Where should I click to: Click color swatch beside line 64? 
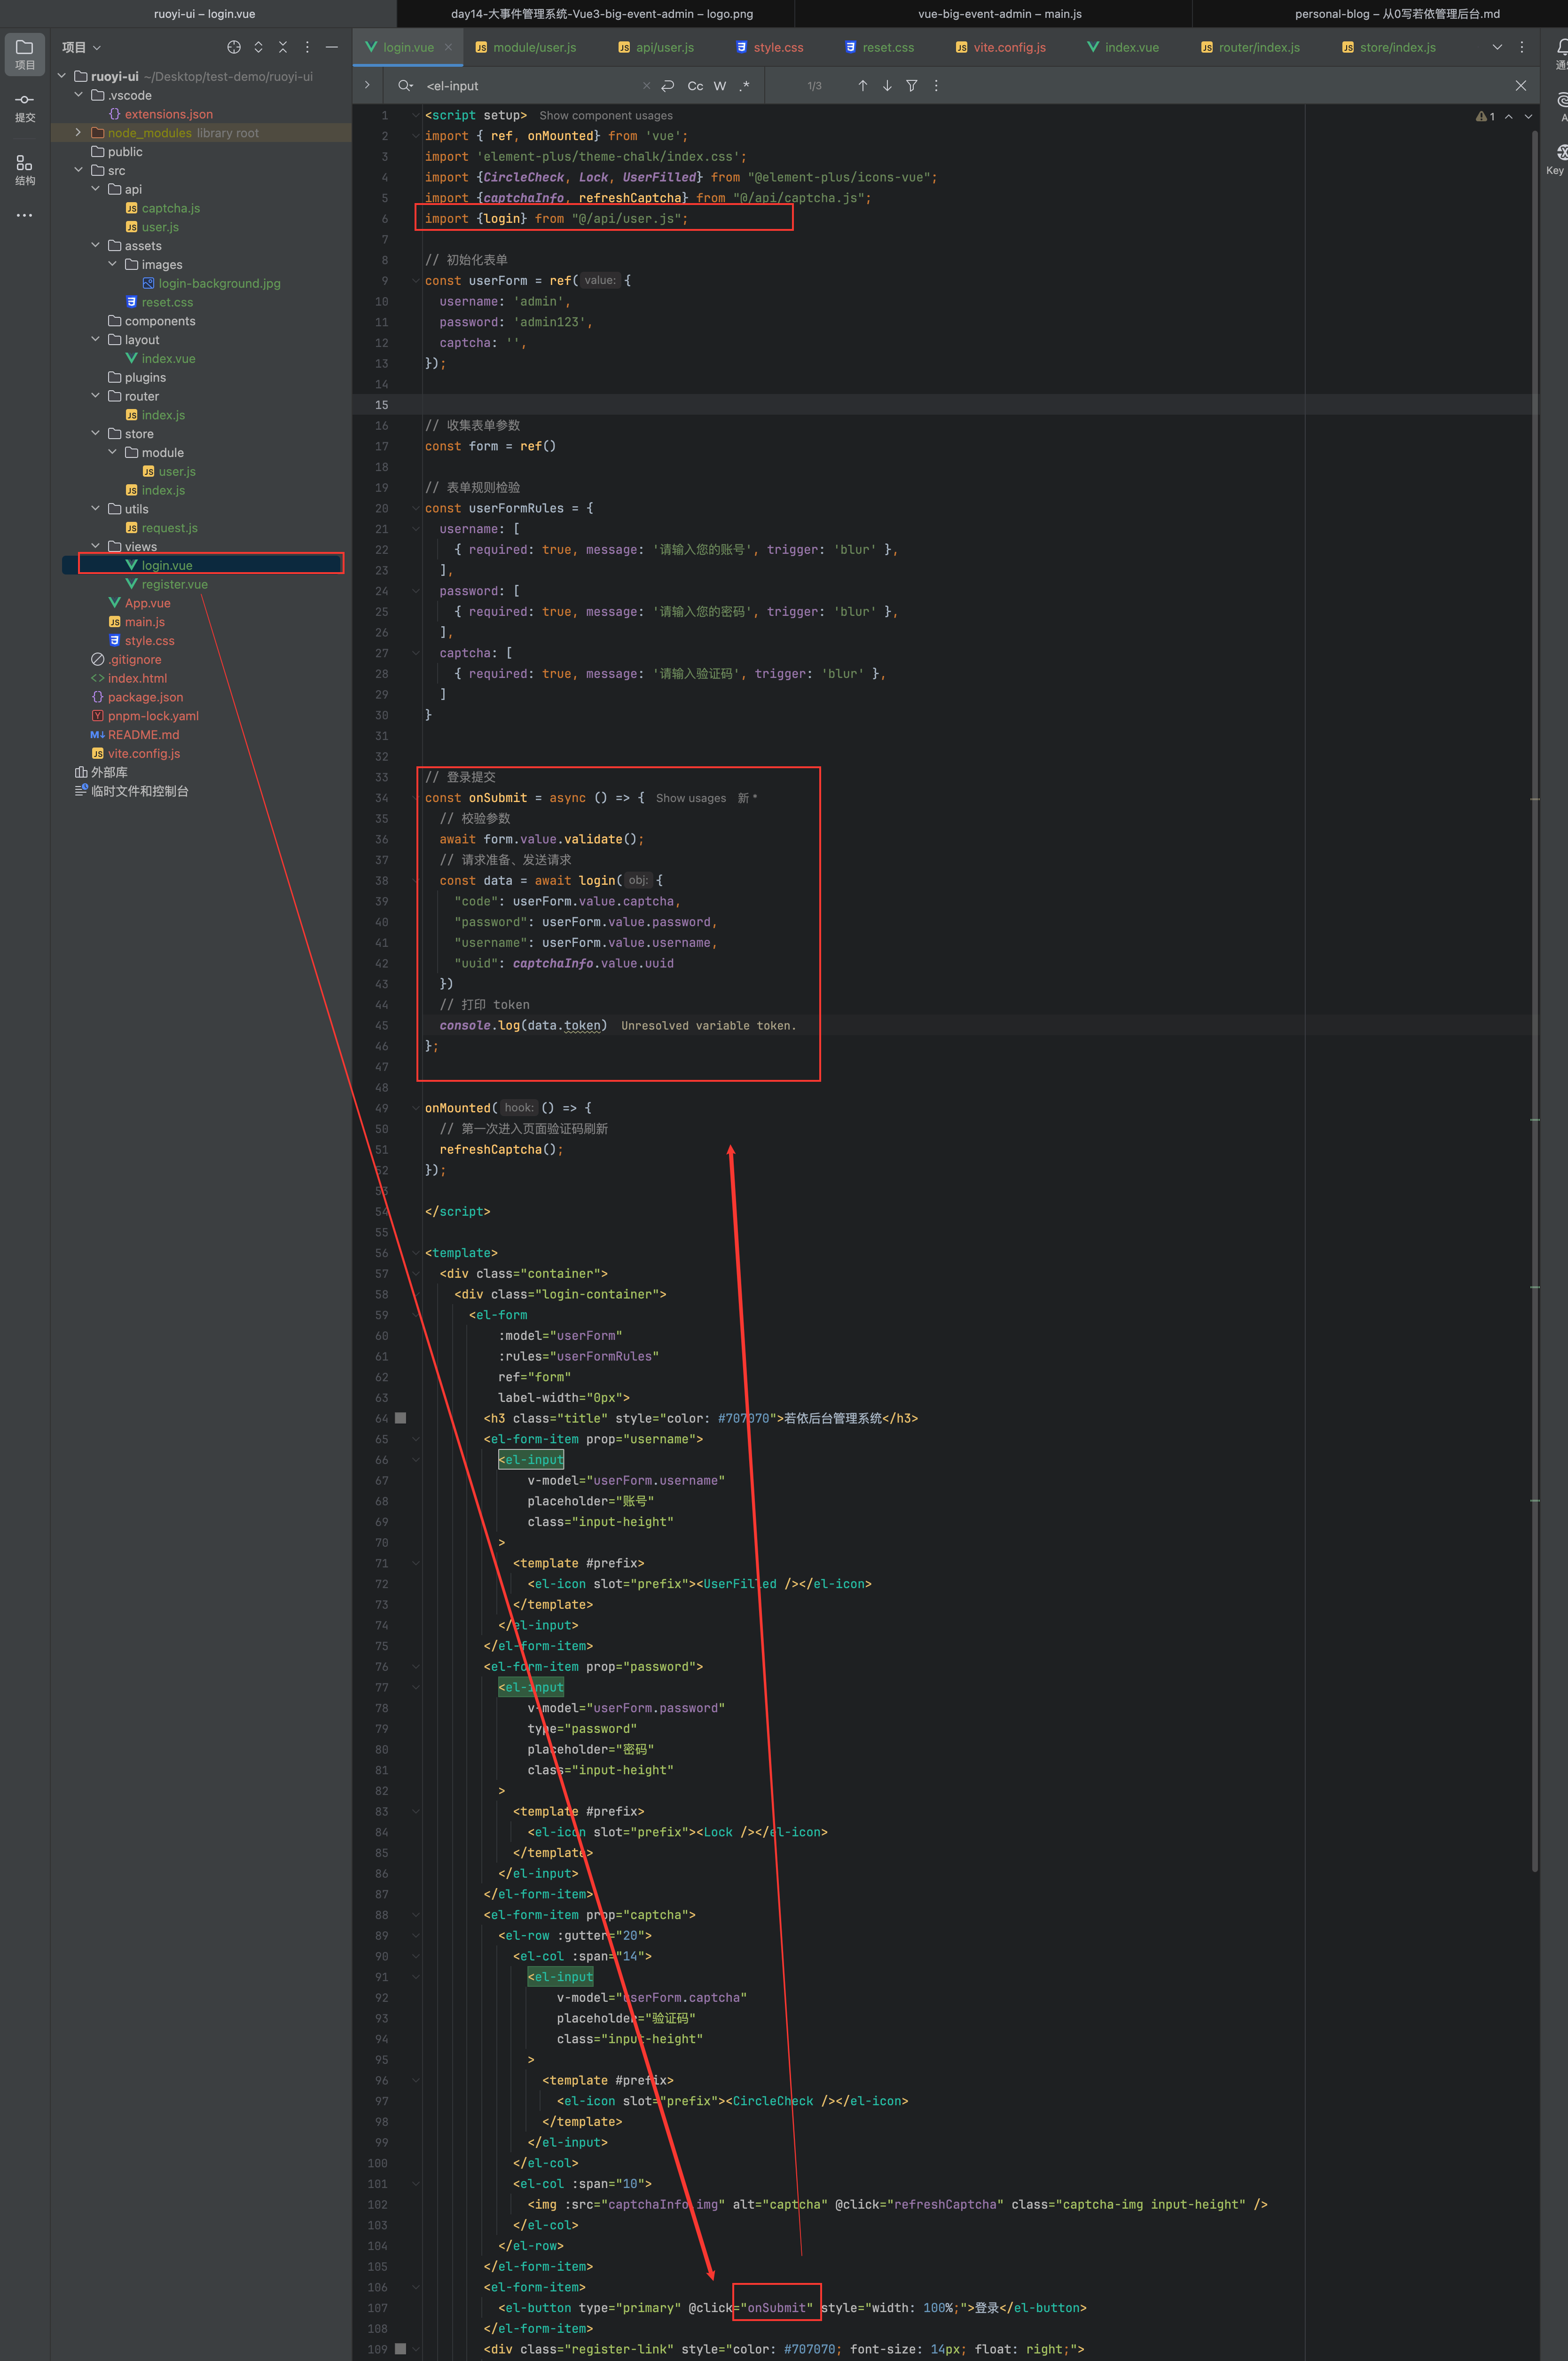(x=401, y=1418)
